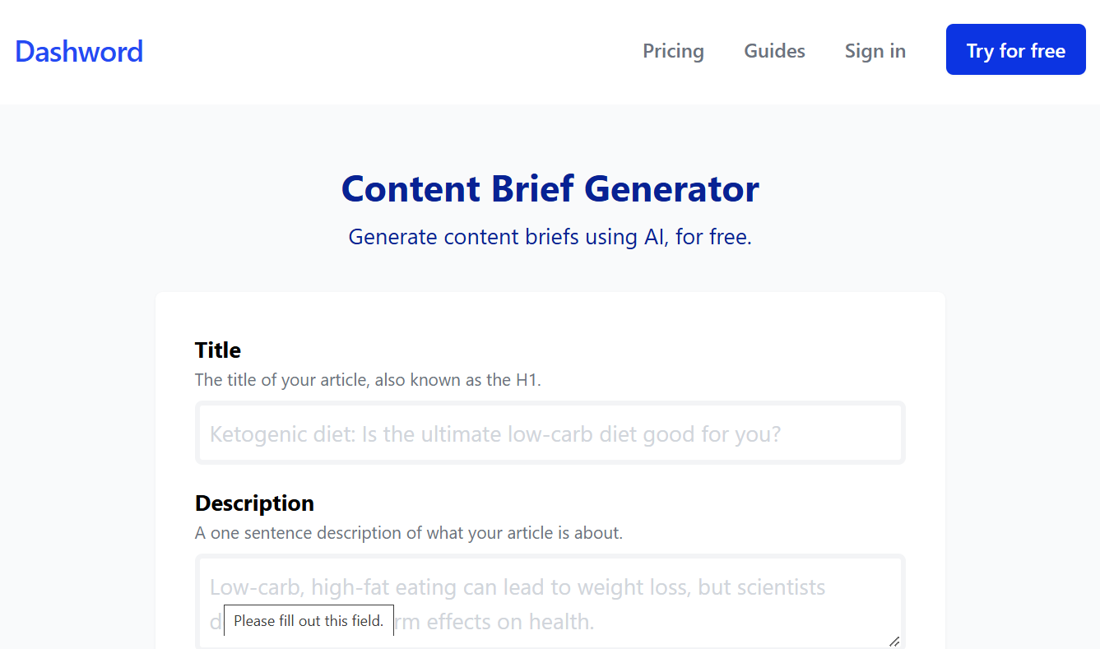
Task: Click the Description textarea resize handle
Action: pyautogui.click(x=893, y=642)
